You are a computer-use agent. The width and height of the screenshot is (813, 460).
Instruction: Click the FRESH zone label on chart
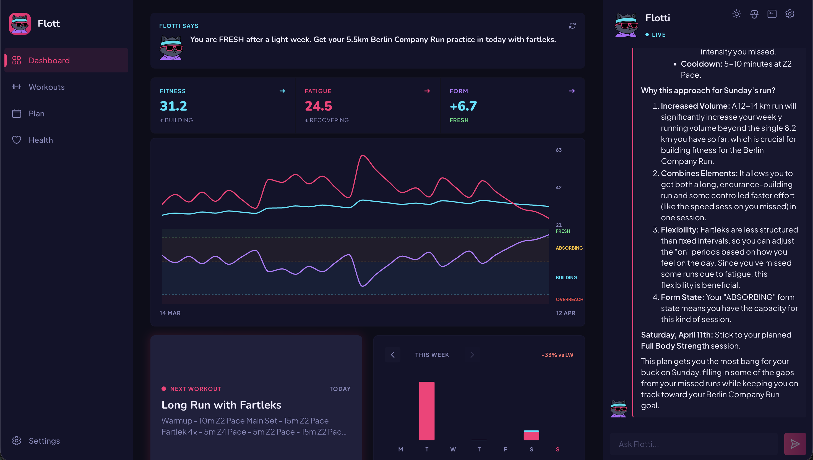pos(563,231)
